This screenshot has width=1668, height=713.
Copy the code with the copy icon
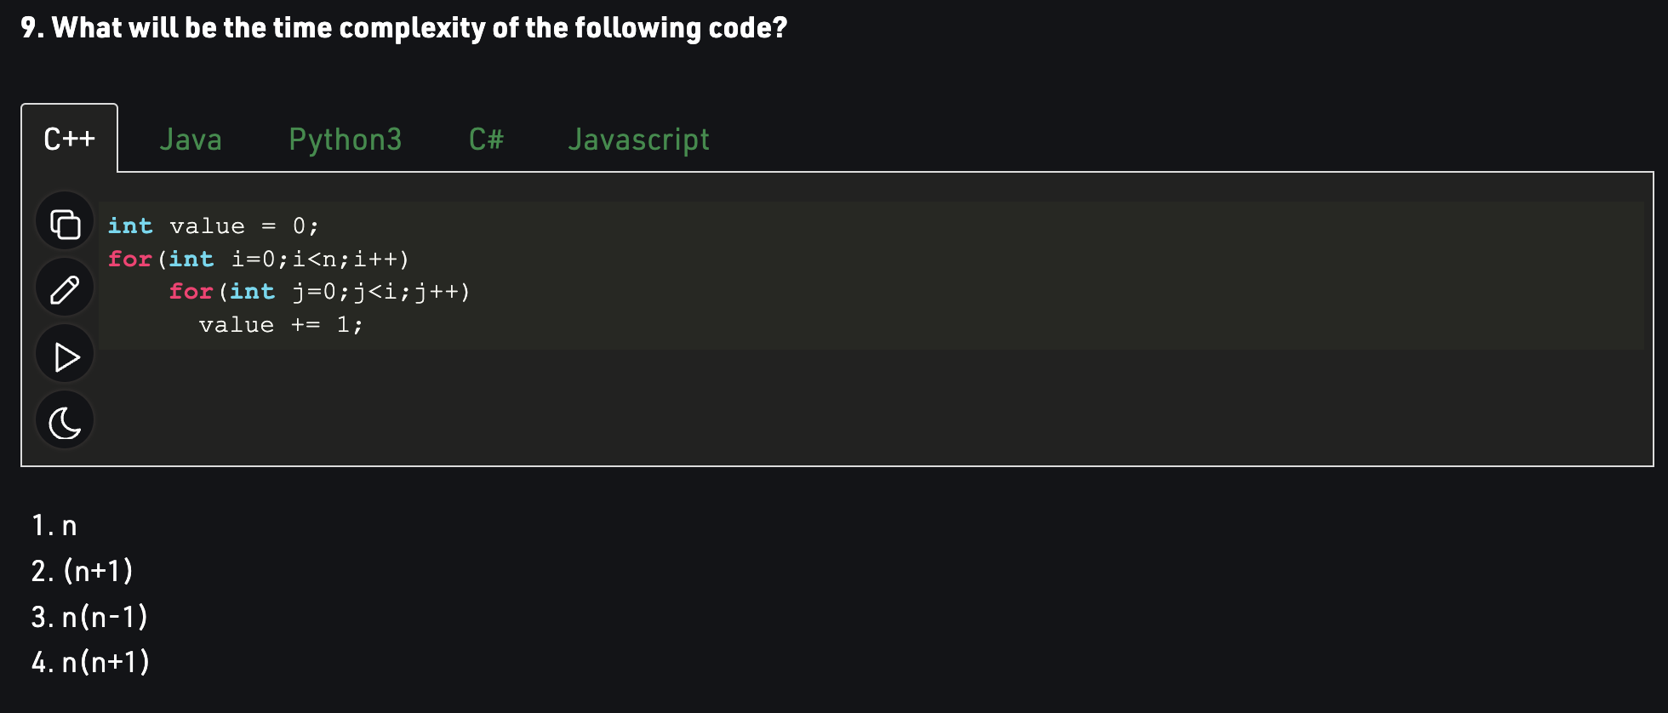click(65, 224)
